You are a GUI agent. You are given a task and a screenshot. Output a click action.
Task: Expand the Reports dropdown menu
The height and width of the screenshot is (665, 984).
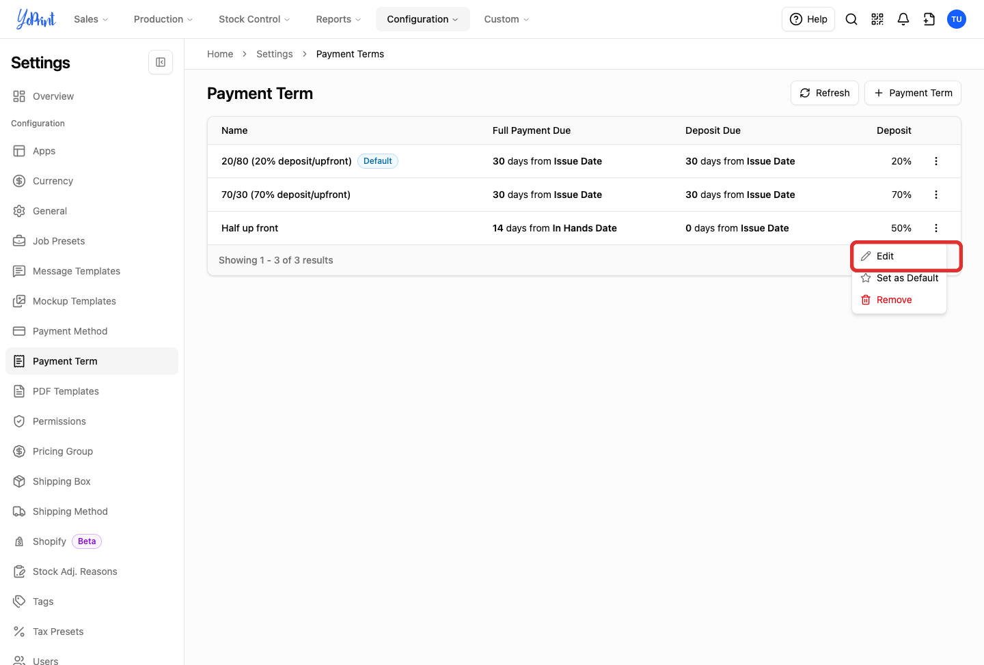click(x=338, y=19)
